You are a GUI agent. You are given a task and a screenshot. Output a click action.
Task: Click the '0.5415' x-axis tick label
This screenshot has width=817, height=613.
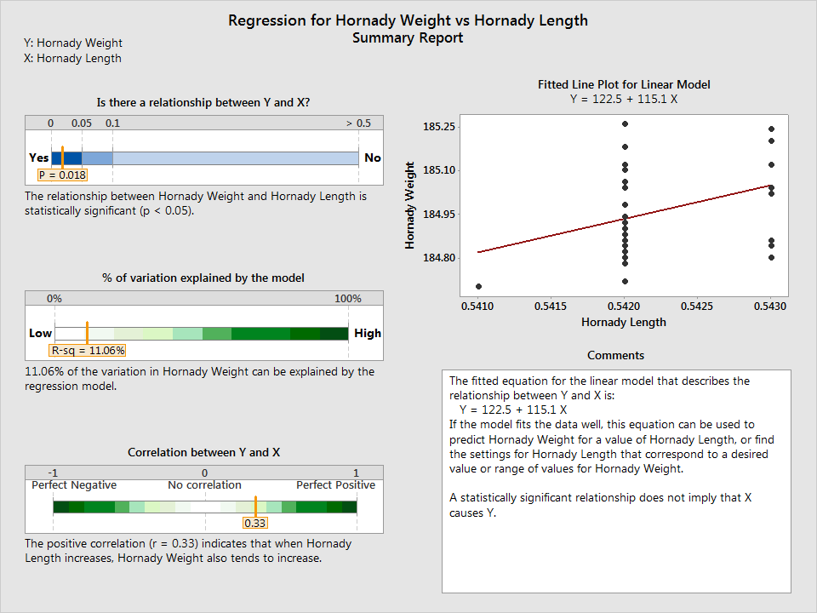pos(551,306)
